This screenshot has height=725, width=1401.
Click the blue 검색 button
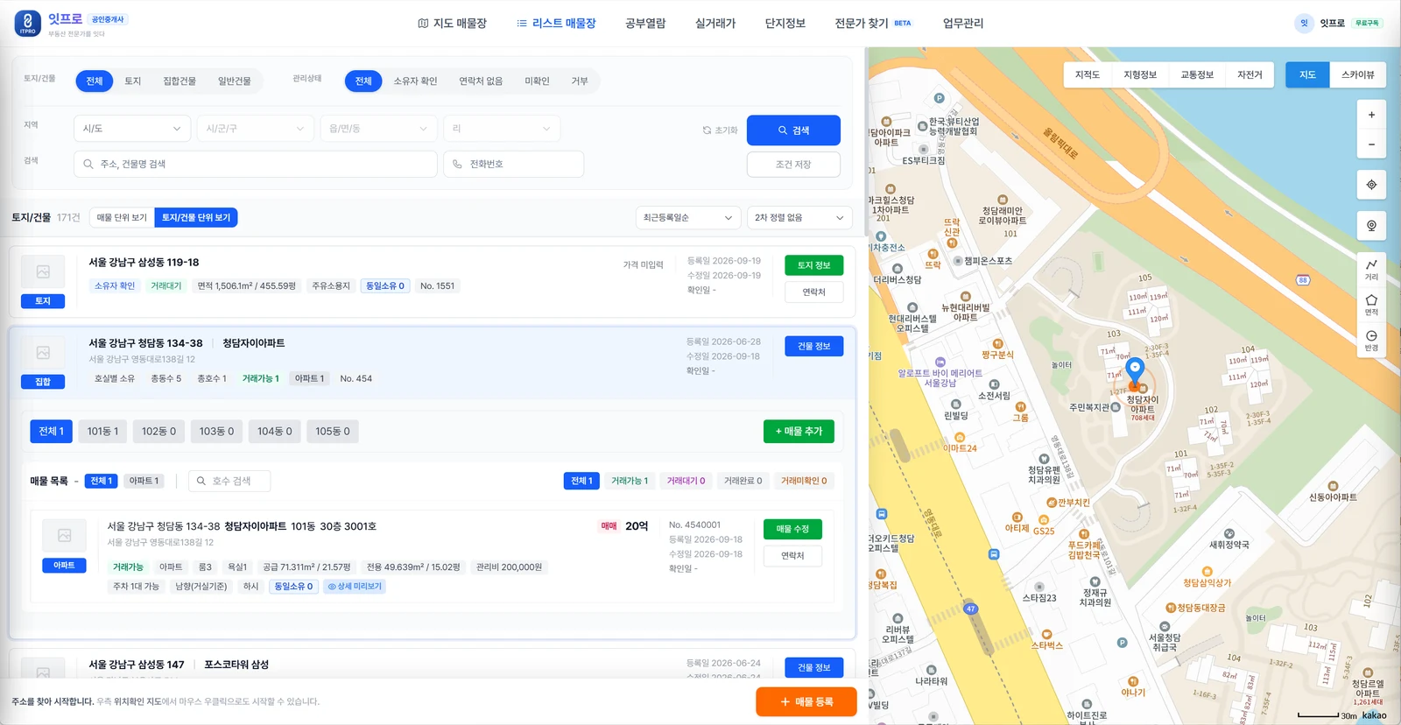(x=793, y=130)
